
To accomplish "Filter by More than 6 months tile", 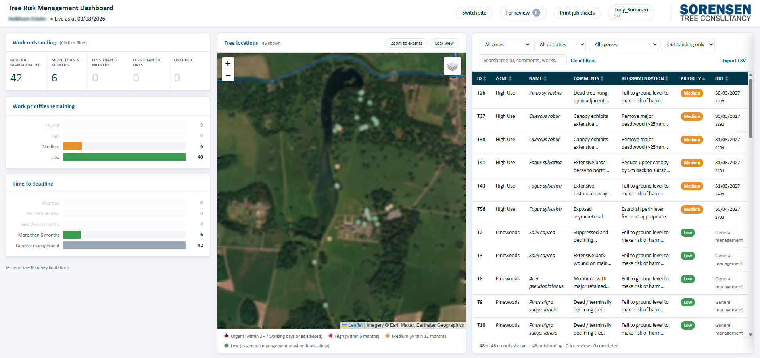I will (67, 71).
